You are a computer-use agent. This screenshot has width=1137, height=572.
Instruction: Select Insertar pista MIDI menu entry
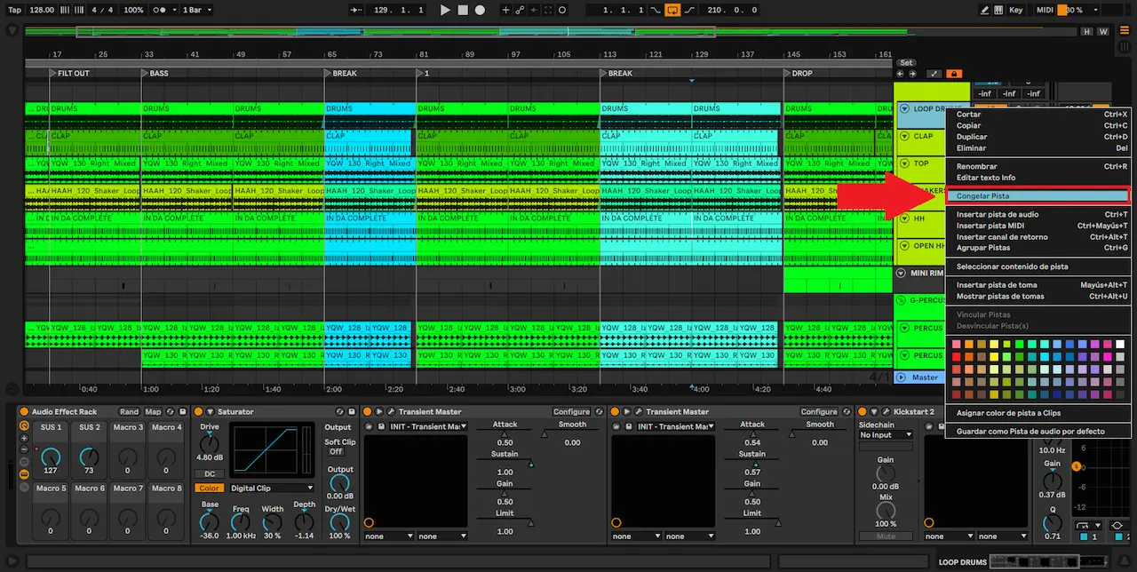click(x=1040, y=226)
